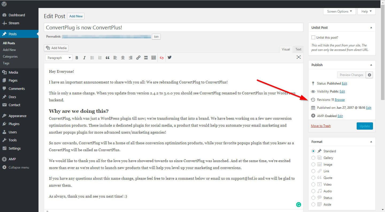Viewport: 385px width, 212px height.
Task: Select the Video post format
Action: pos(313,184)
